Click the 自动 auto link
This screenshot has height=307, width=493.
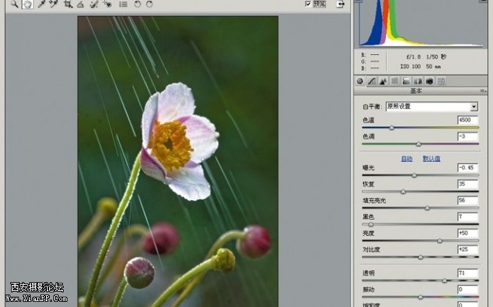[x=406, y=158]
